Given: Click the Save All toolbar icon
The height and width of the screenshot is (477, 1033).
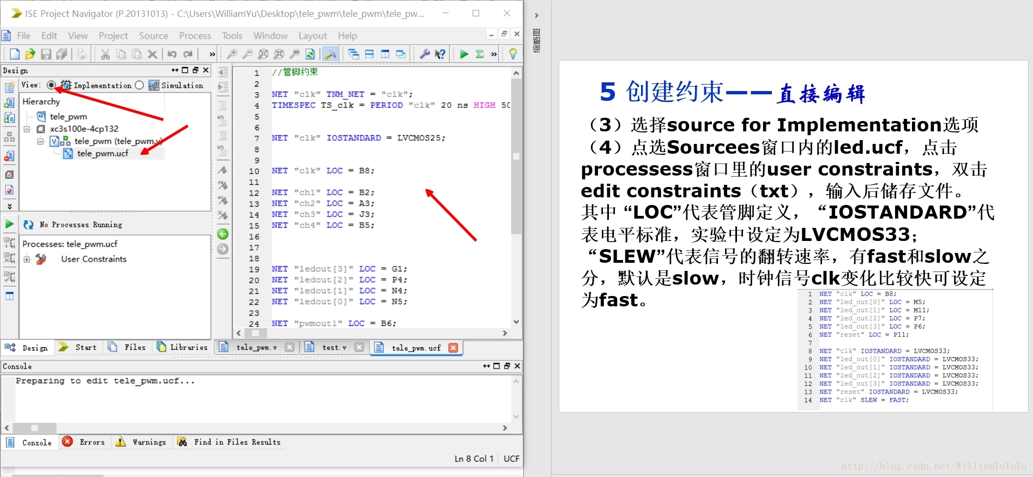Looking at the screenshot, I should [62, 54].
